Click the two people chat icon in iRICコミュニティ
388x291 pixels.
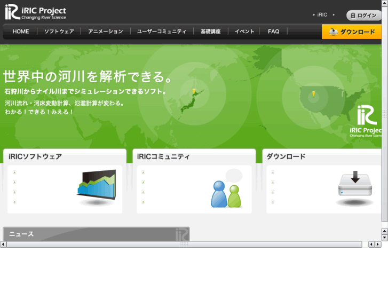(226, 188)
